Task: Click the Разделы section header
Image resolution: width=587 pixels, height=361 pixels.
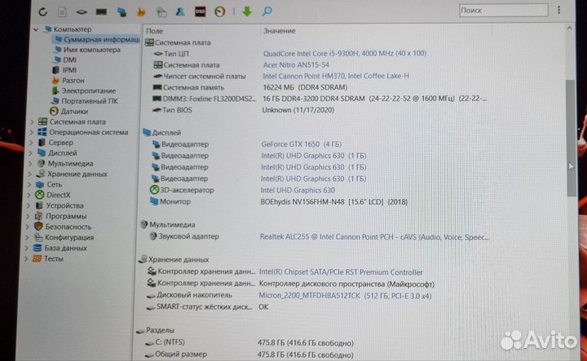Action: [156, 330]
